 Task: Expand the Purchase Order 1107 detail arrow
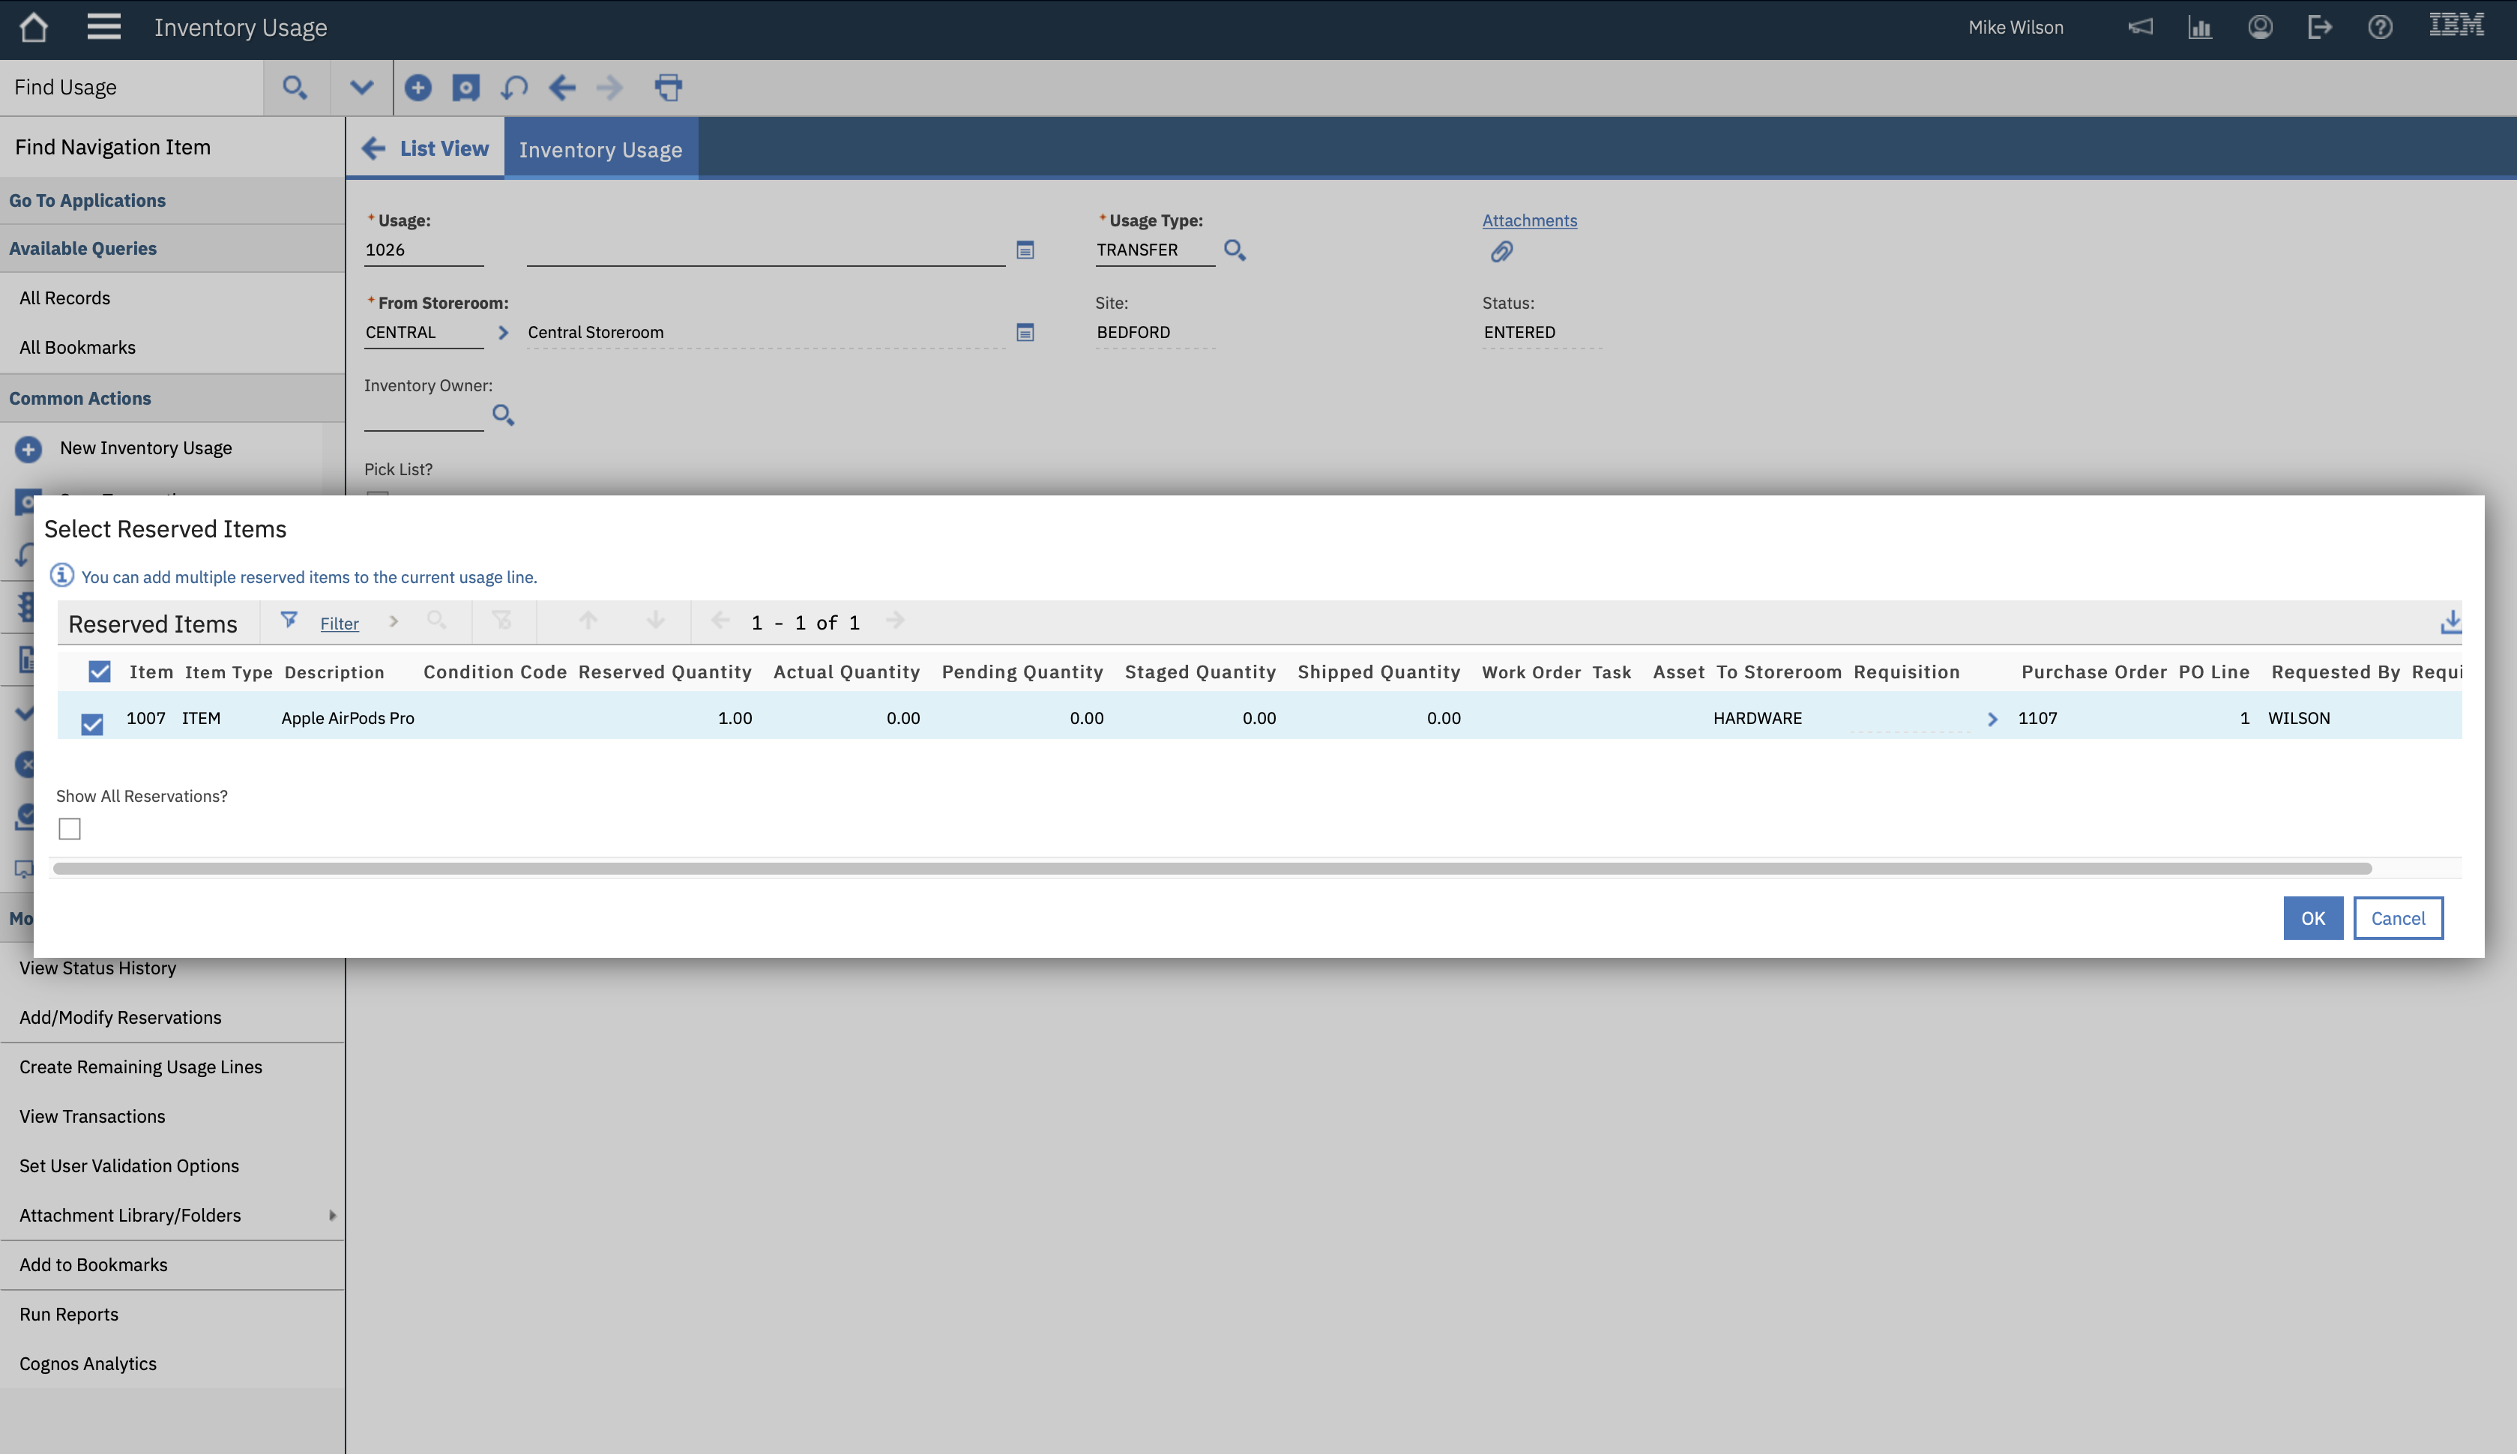(1993, 718)
